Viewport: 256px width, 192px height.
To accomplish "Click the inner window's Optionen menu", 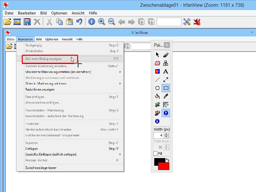I will (x=52, y=39).
